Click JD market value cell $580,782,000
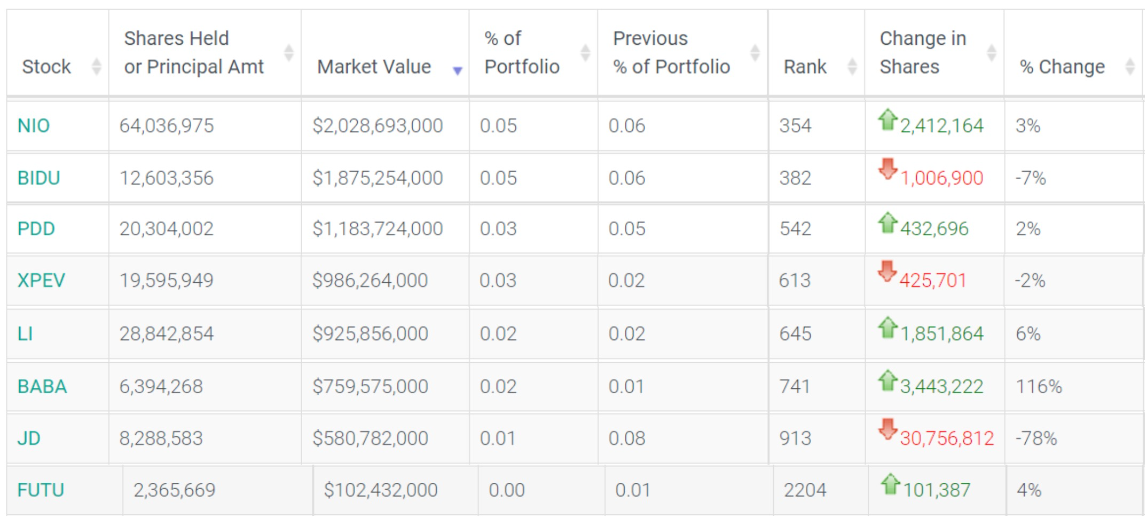The image size is (1147, 526). pos(370,439)
